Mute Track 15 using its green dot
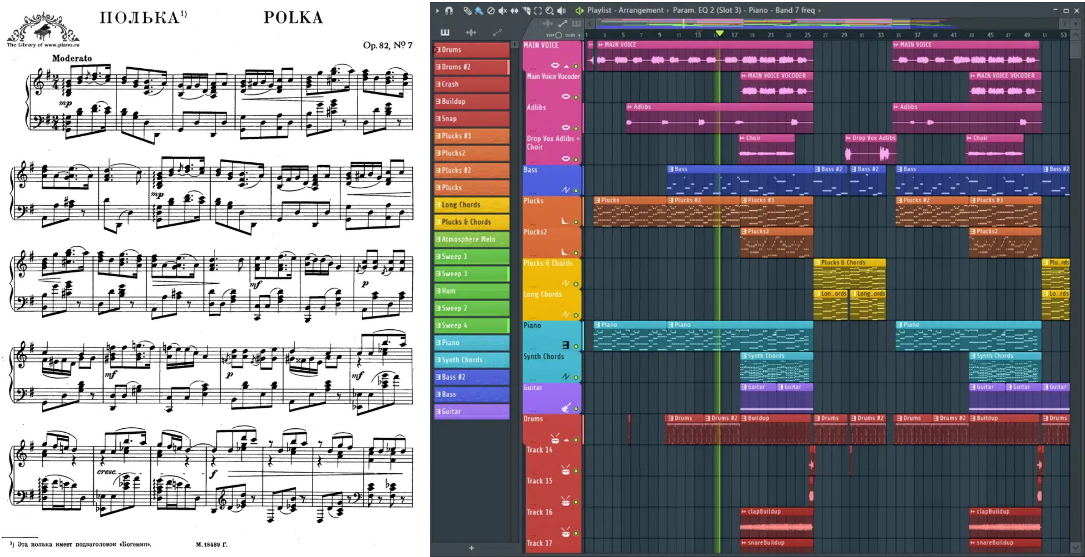Screen dimensions: 1085x557 coord(576,502)
